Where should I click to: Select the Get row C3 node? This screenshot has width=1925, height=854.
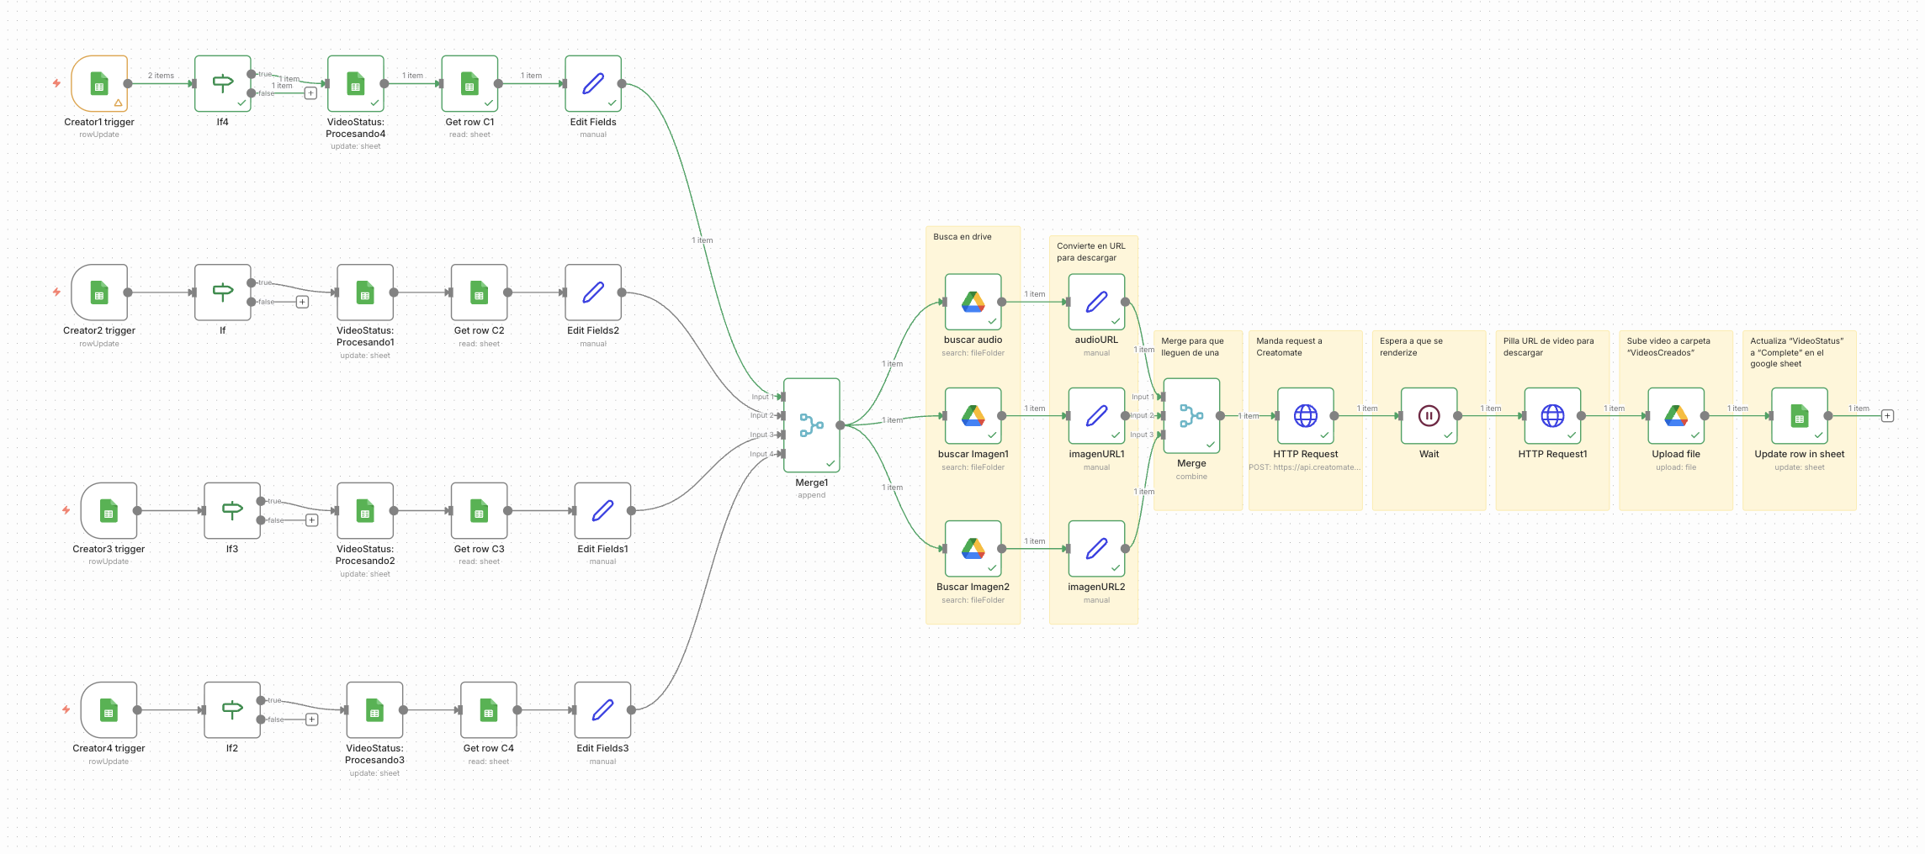point(480,510)
